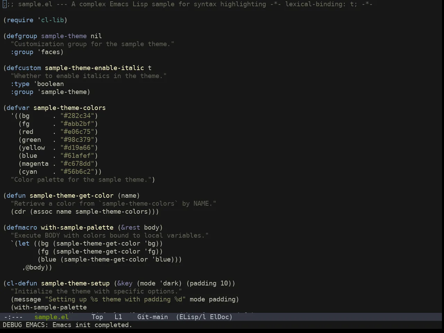Click the color string "#e06c75"
Screen dimensions: 444x333
tap(77, 132)
